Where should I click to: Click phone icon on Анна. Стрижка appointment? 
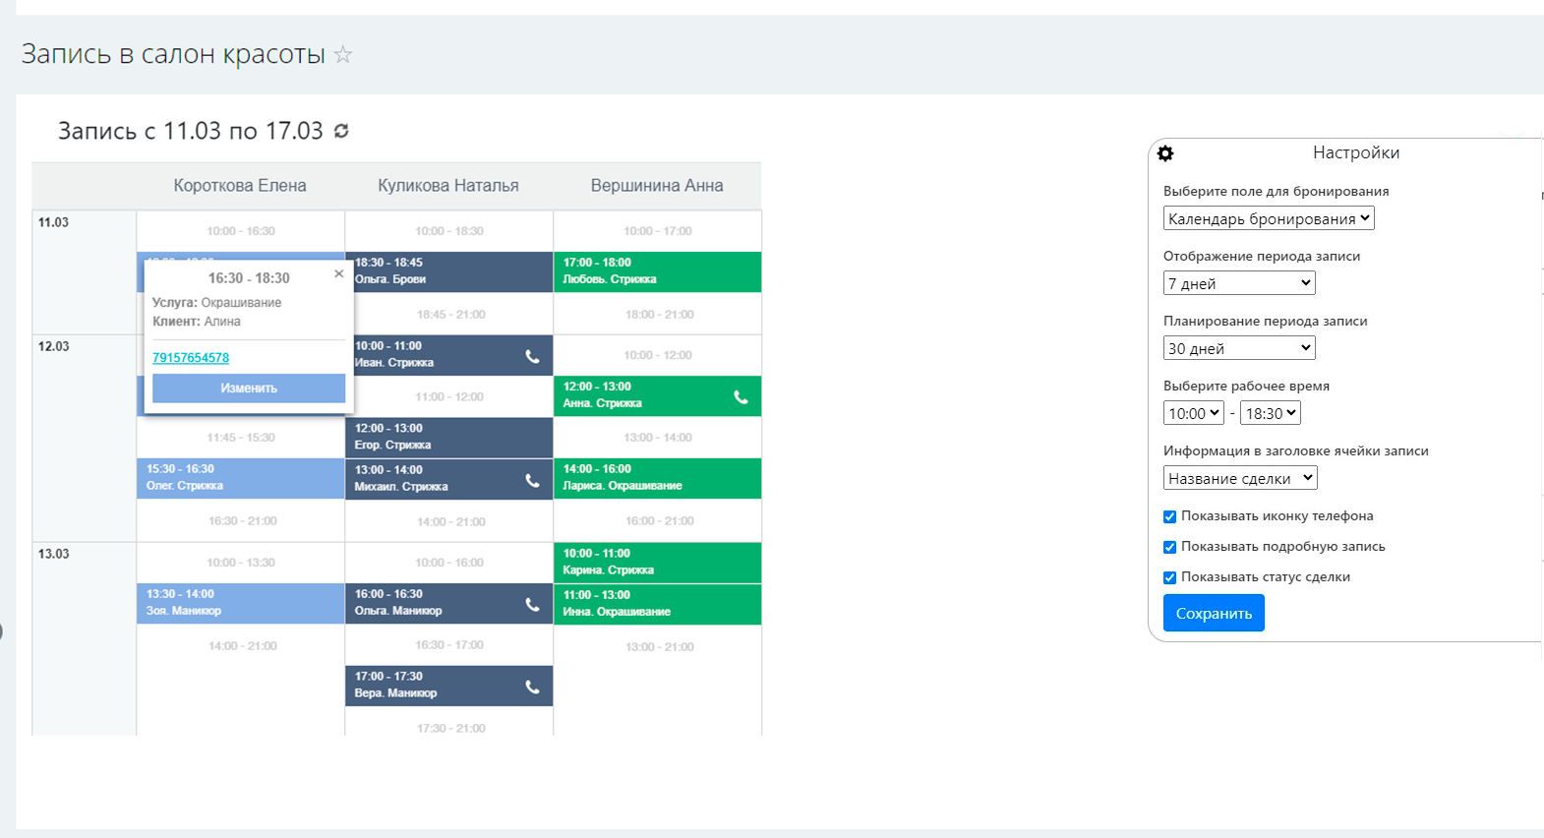click(x=741, y=397)
